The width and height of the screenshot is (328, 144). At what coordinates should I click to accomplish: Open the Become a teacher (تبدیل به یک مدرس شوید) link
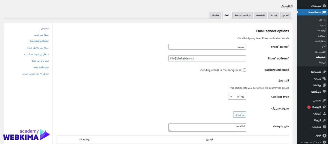(x=36, y=74)
